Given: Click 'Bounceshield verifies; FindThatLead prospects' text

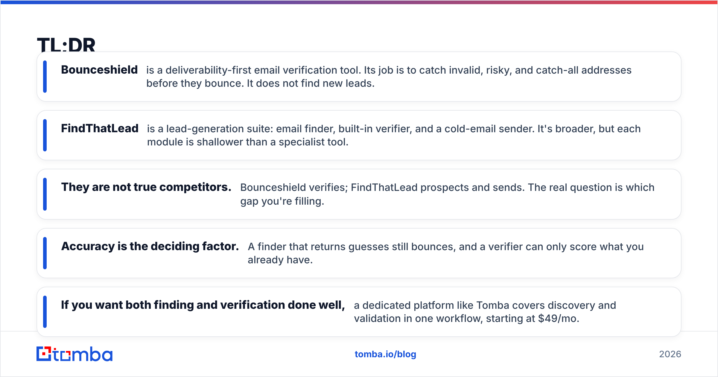Looking at the screenshot, I should coord(447,194).
